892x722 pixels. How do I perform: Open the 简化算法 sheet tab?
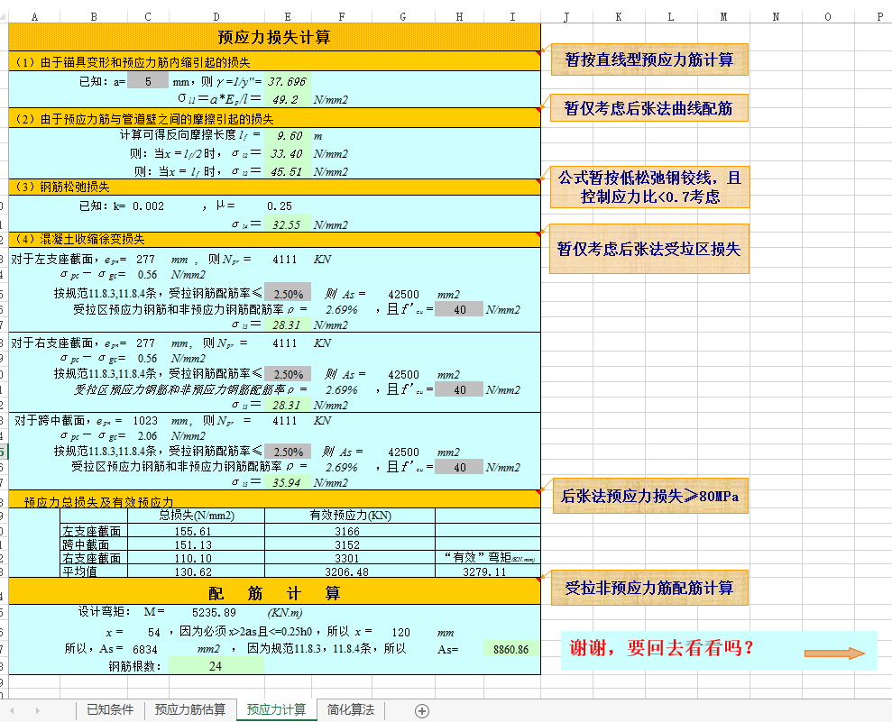pyautogui.click(x=351, y=709)
